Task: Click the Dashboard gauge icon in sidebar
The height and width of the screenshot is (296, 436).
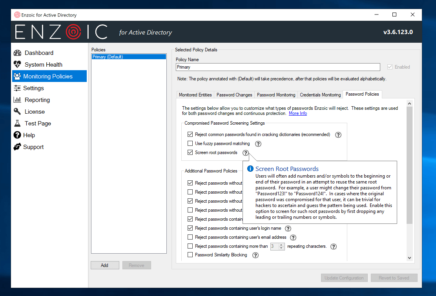Action: pyautogui.click(x=17, y=53)
